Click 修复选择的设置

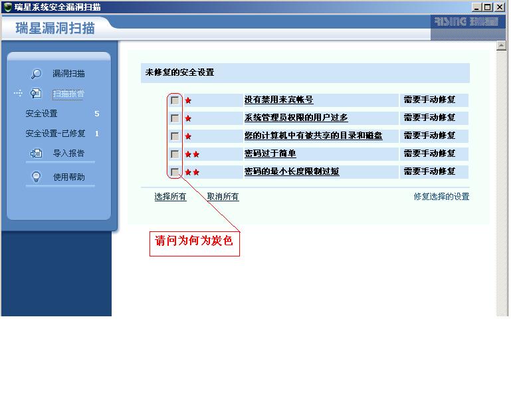(441, 197)
